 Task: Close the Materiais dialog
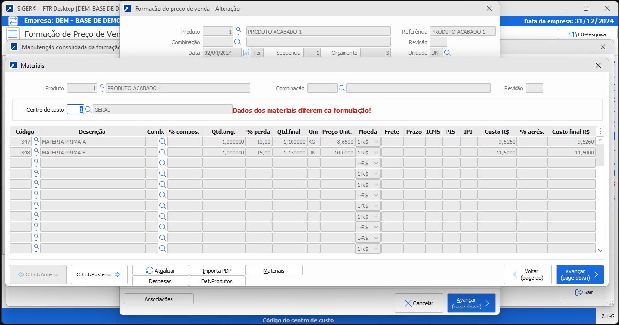[598, 65]
